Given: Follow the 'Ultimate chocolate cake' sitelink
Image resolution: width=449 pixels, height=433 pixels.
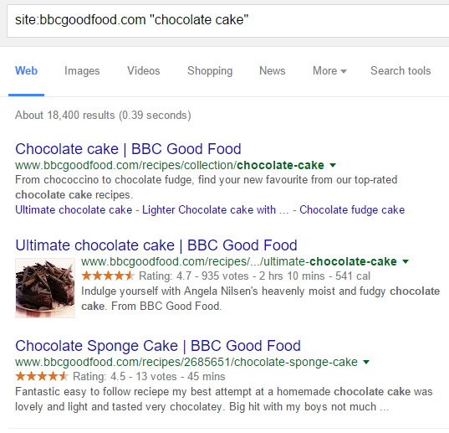Looking at the screenshot, I should click(x=74, y=210).
